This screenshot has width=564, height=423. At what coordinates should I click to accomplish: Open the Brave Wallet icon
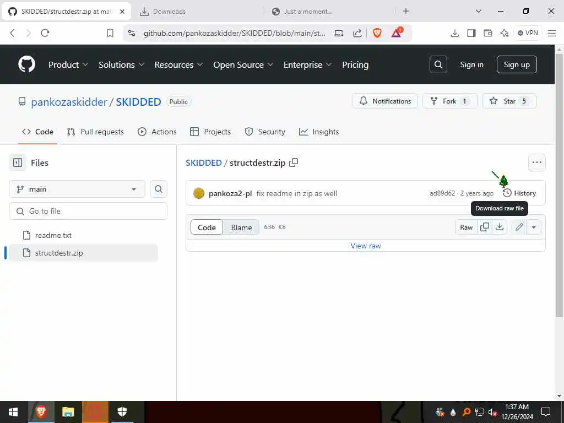point(488,33)
